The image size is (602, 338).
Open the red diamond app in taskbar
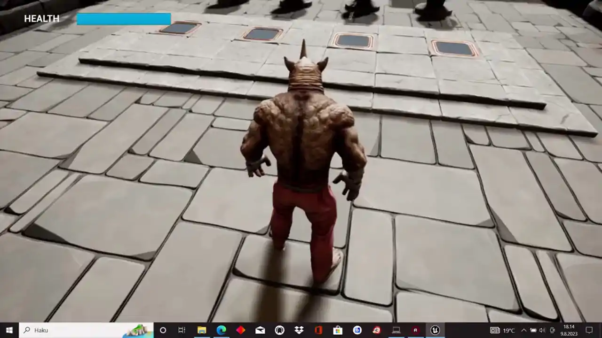(x=240, y=330)
